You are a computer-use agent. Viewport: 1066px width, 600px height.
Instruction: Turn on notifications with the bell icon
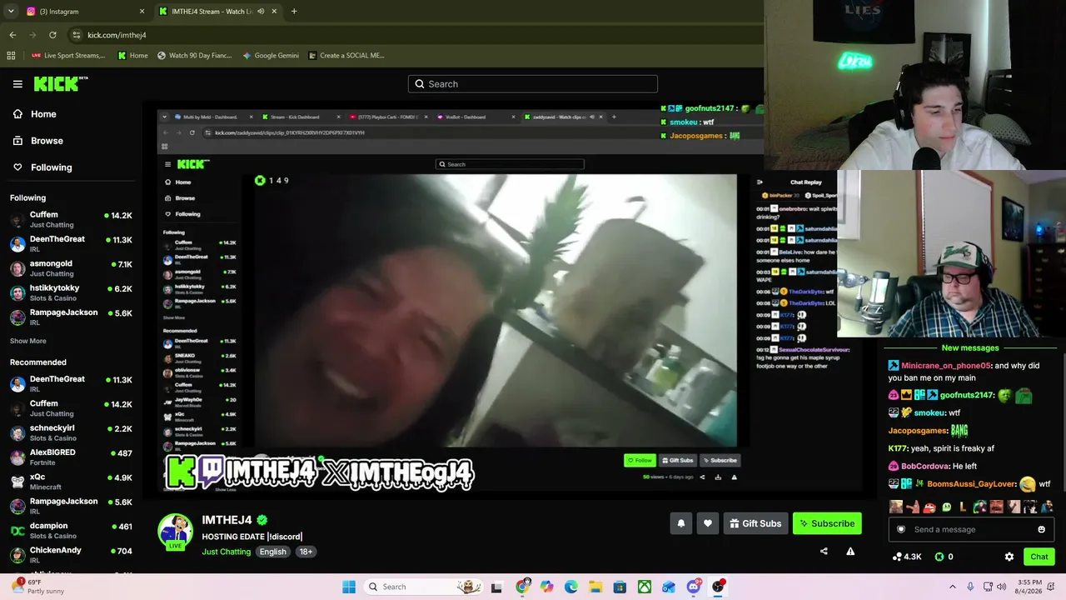pyautogui.click(x=681, y=523)
